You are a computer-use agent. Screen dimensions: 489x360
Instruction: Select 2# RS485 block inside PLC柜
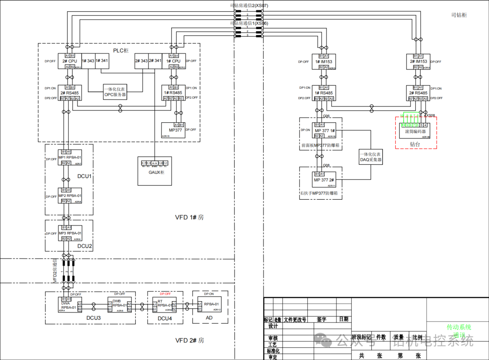coord(70,93)
